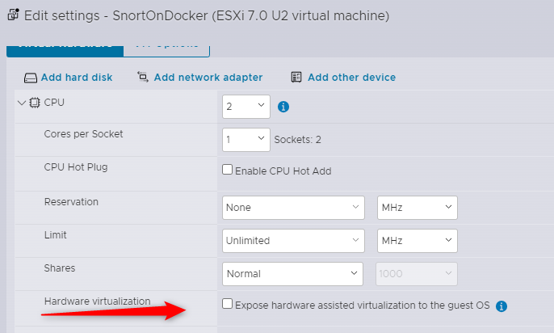This screenshot has width=554, height=333.
Task: Change the Reservation MHz unit dropdown
Action: (x=417, y=208)
